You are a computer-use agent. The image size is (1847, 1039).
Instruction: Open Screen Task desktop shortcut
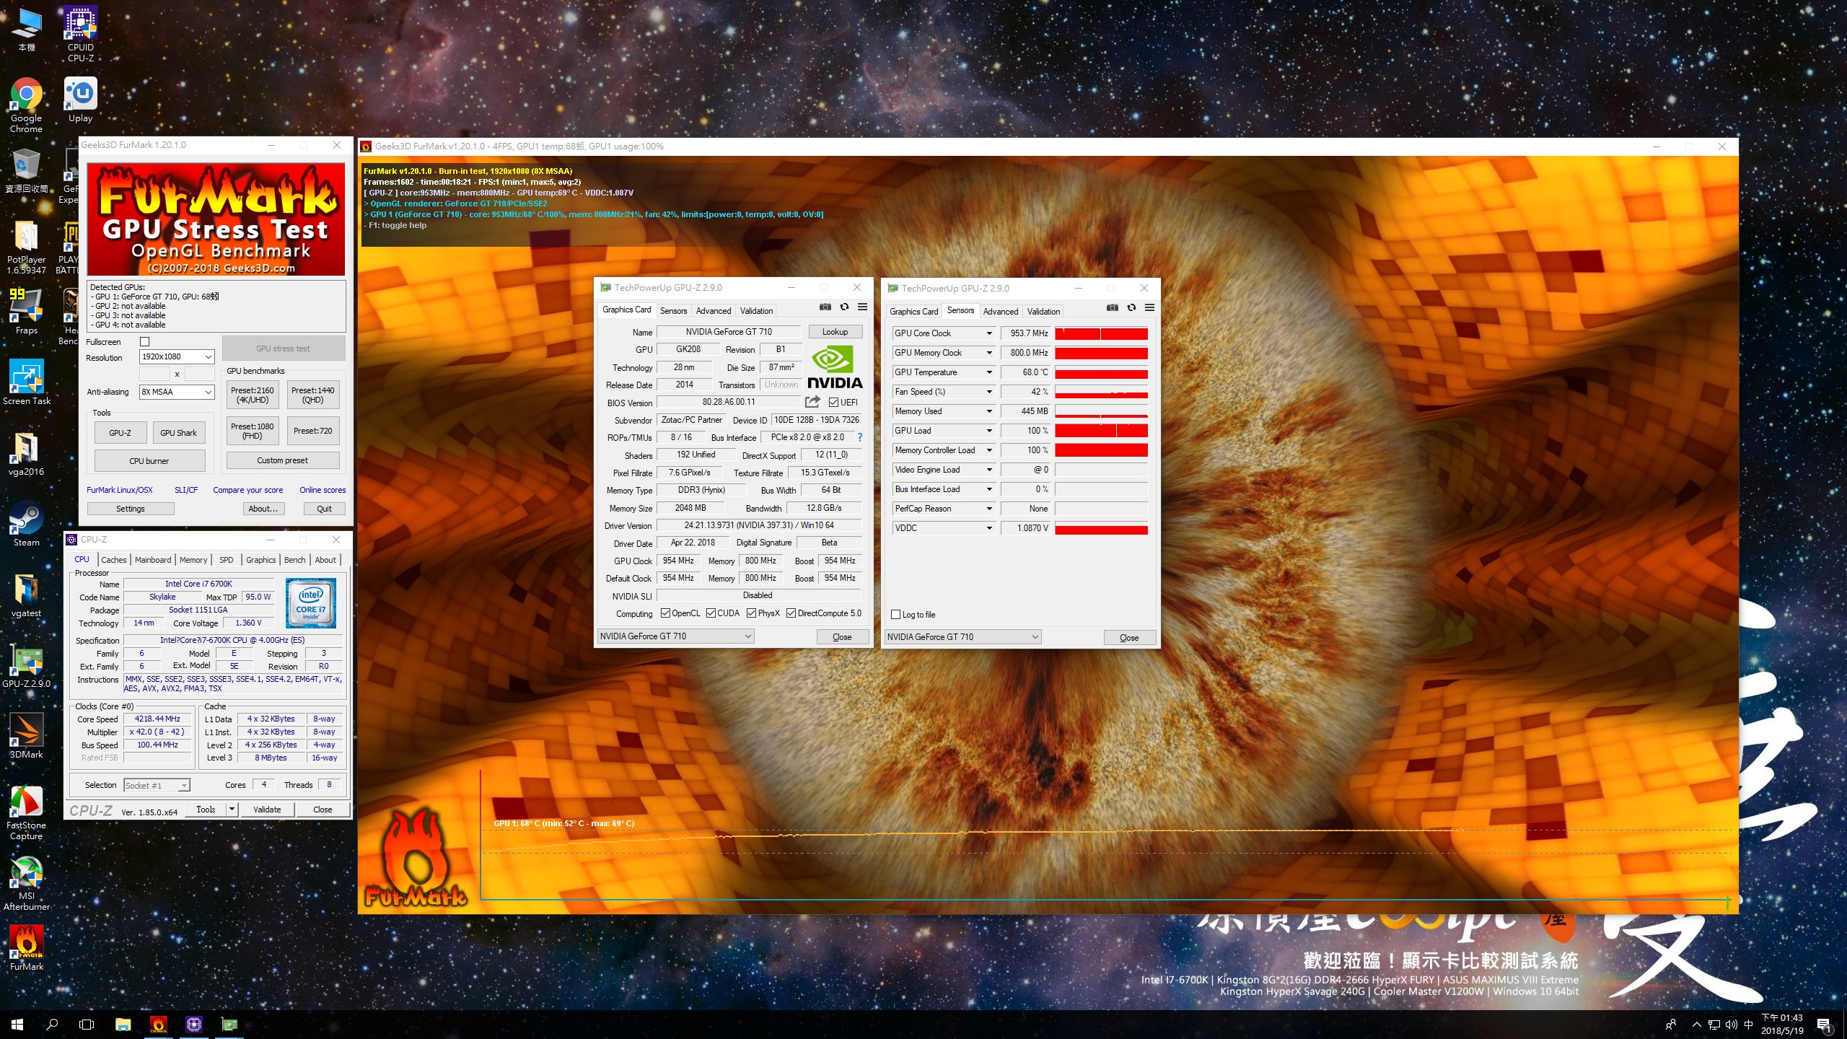26,382
